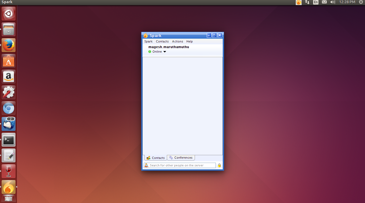This screenshot has width=365, height=203.
Task: Open the system gear session menu
Action: (361, 2)
